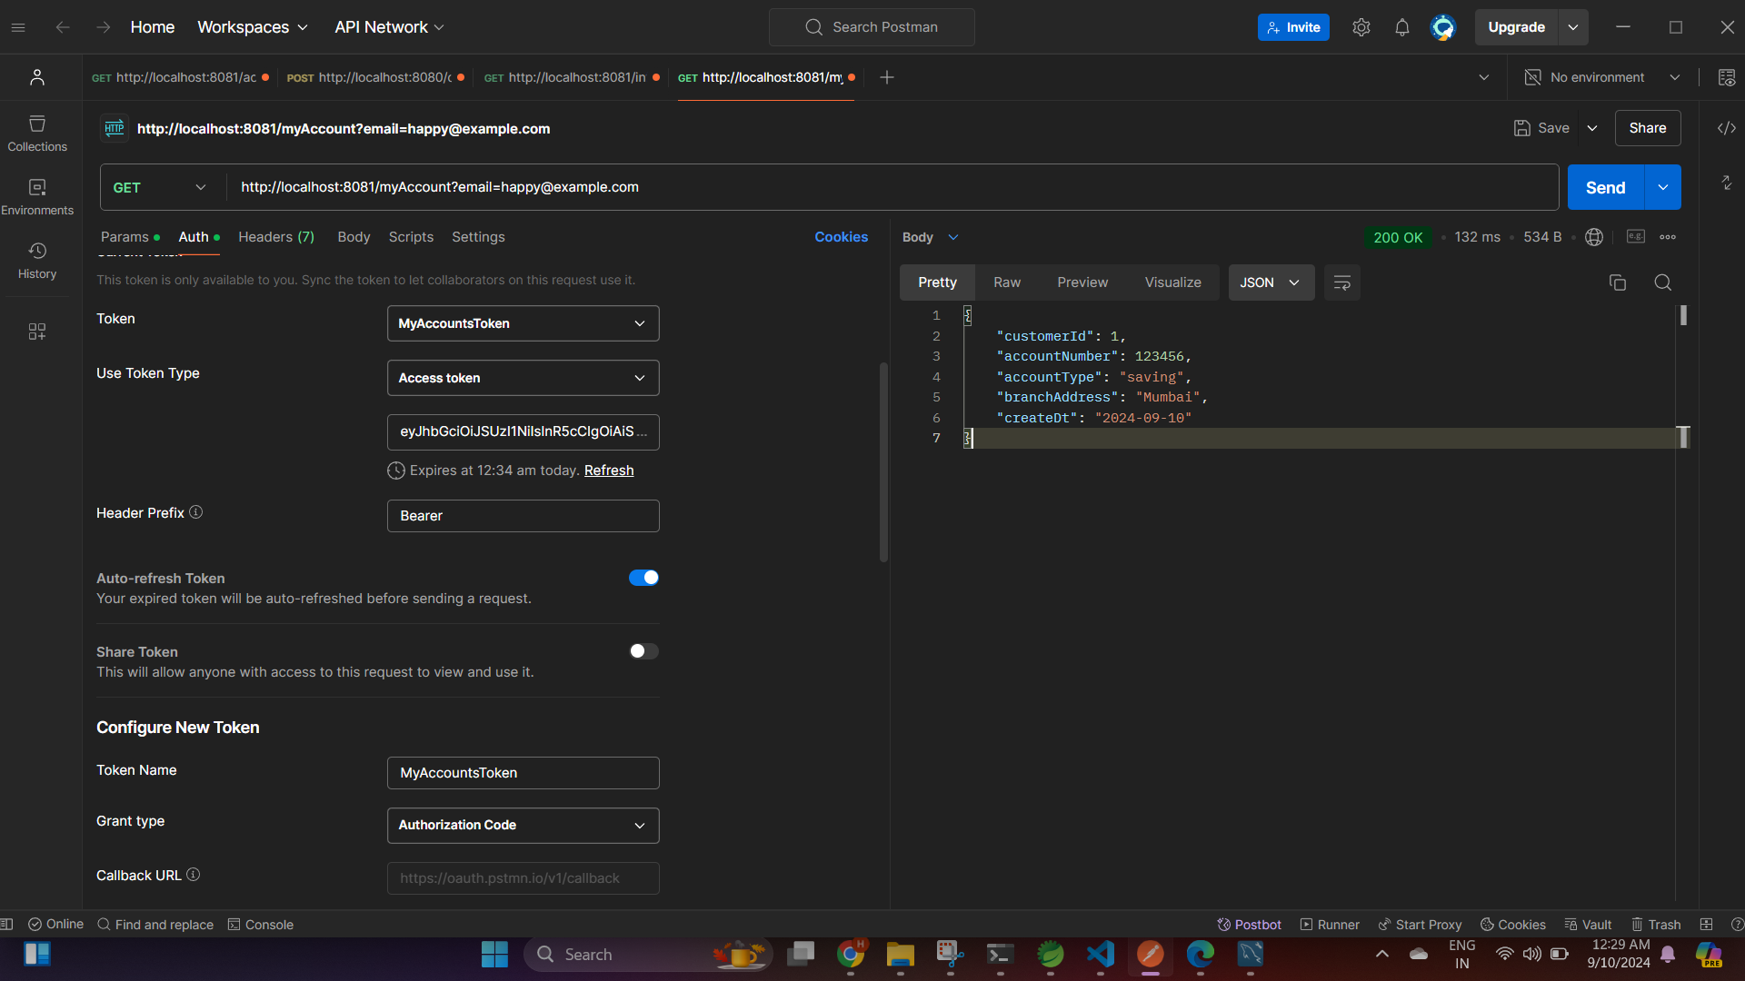Switch to the request Body tab
This screenshot has width=1745, height=981.
(354, 237)
